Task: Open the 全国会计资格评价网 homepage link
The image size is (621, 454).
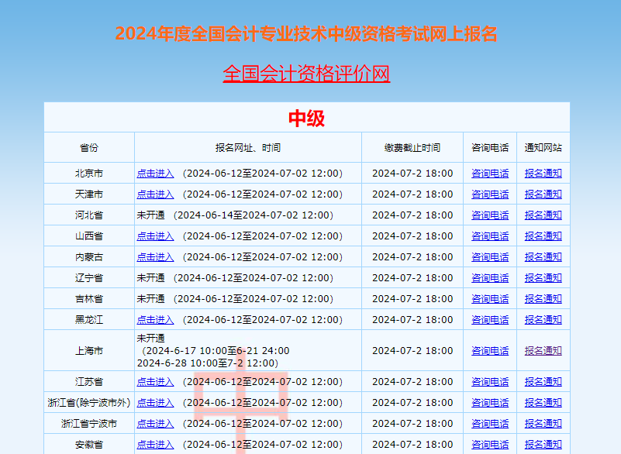Action: point(308,76)
